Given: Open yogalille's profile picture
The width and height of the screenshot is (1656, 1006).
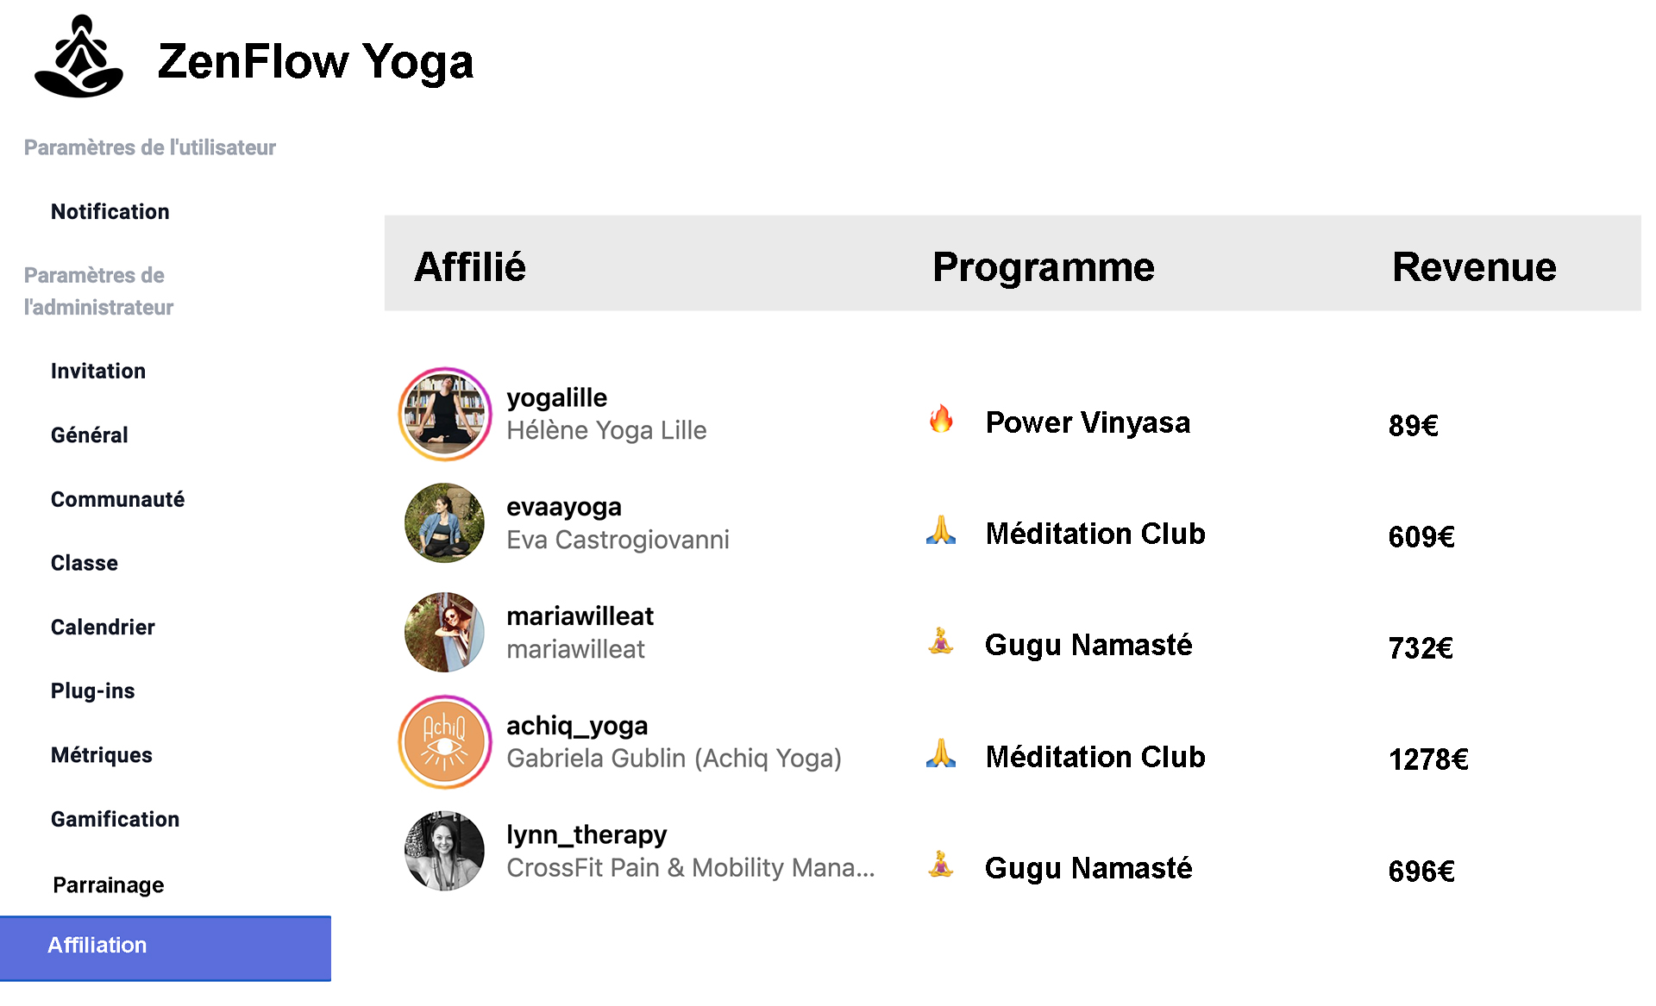Looking at the screenshot, I should pos(445,415).
